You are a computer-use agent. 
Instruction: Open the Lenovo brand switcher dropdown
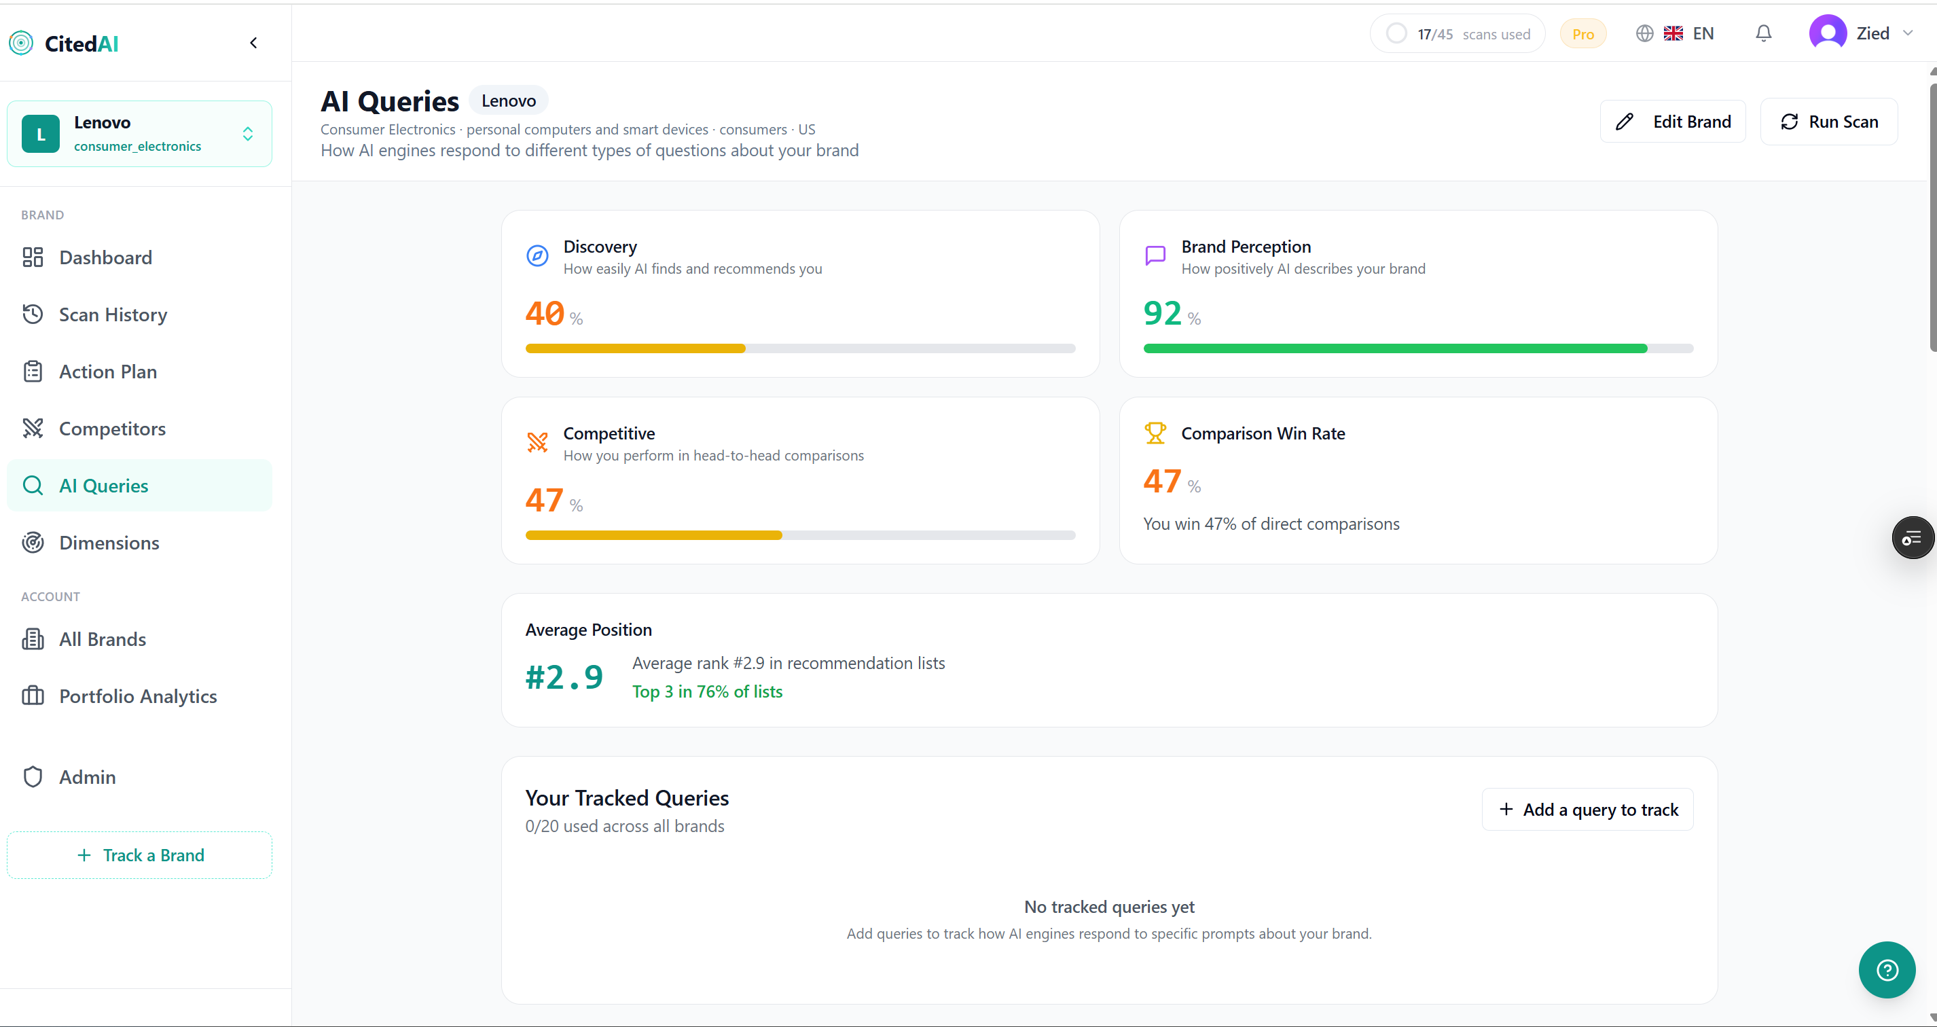(139, 134)
